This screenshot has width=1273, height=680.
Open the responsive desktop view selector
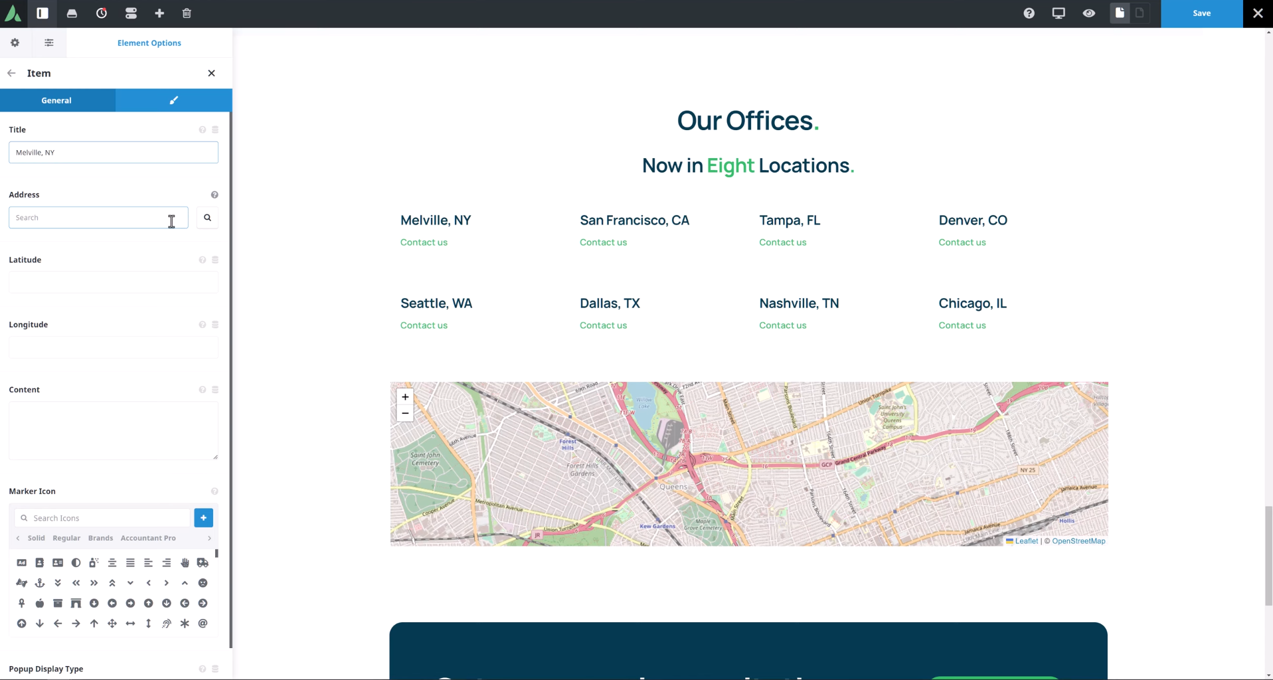pyautogui.click(x=1059, y=13)
